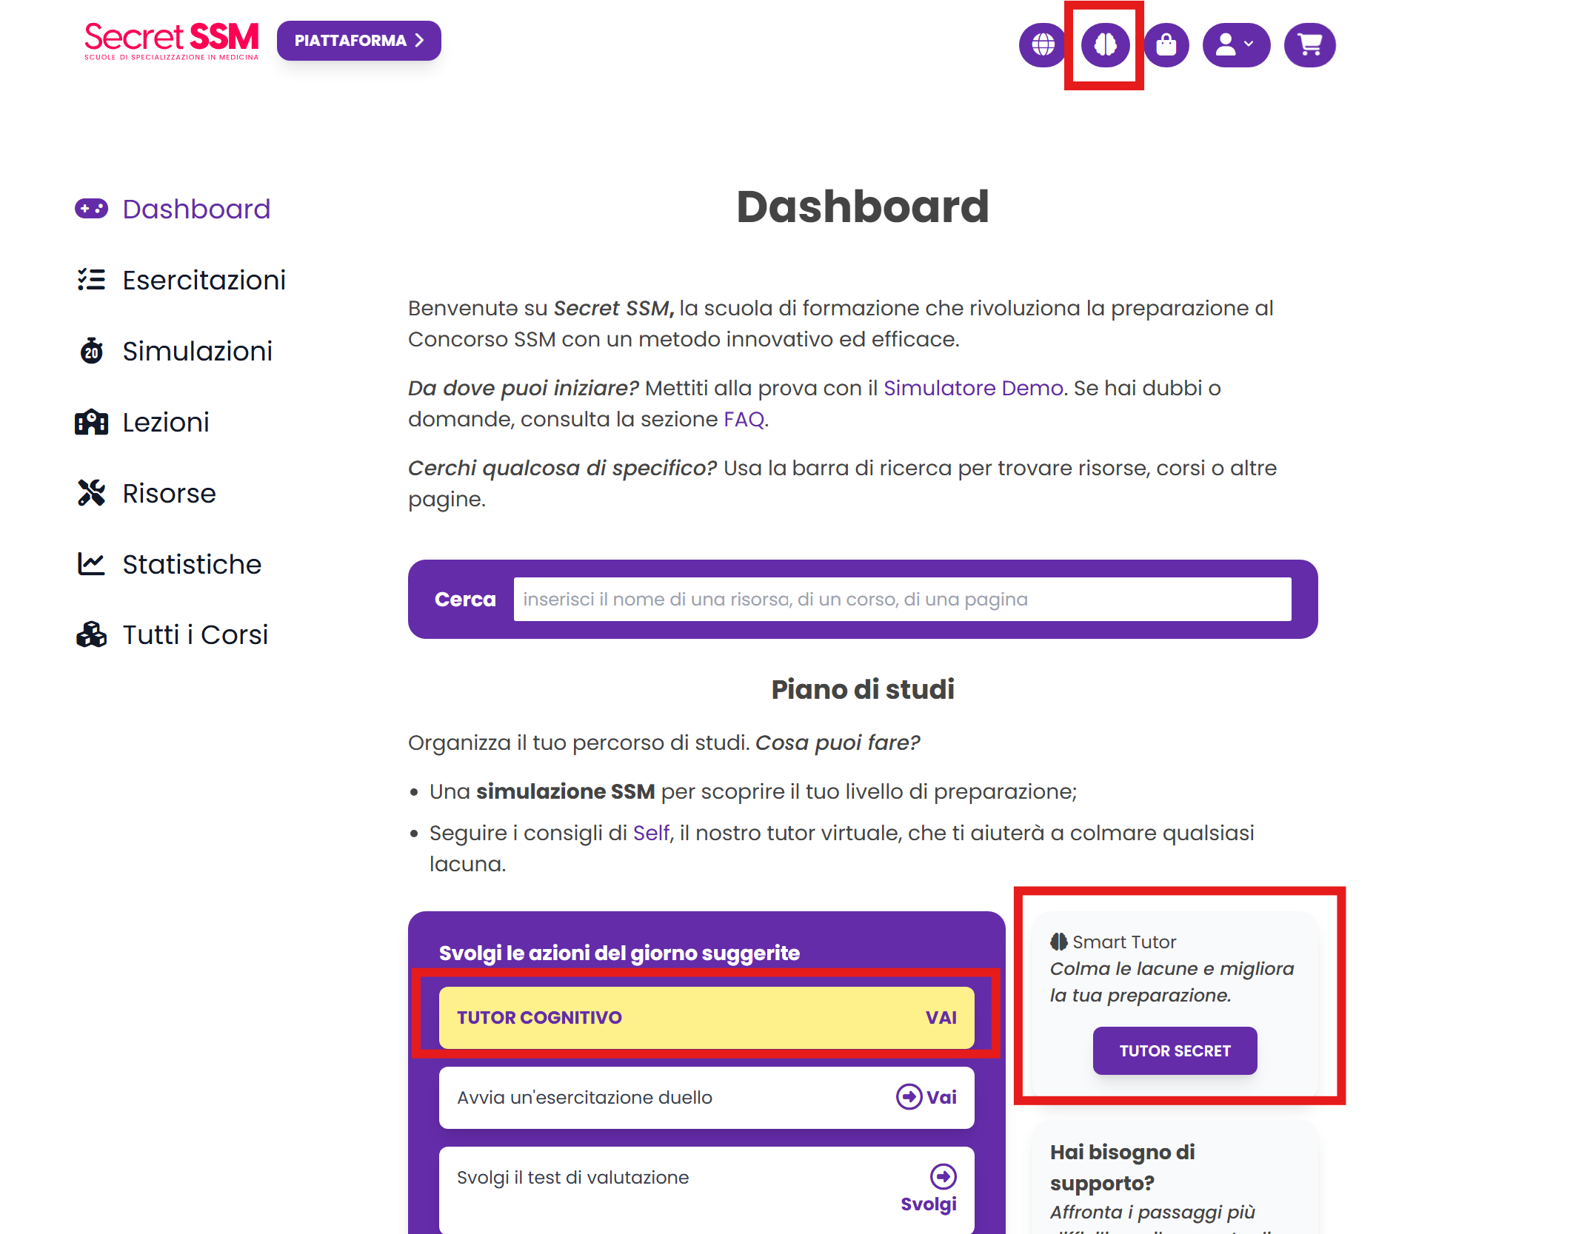Expand the user account dropdown
Viewport: 1573px width, 1234px height.
1236,45
